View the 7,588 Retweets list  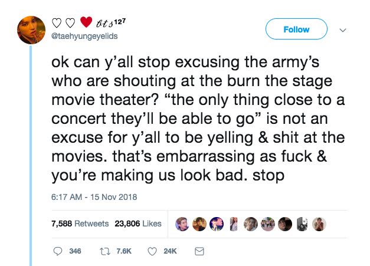click(80, 224)
